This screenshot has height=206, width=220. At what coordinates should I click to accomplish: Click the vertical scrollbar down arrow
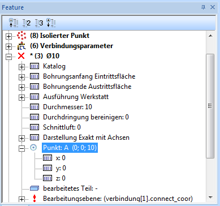210,198
